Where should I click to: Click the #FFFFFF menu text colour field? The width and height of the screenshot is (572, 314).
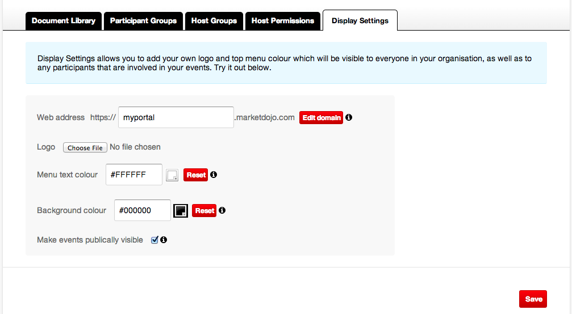134,175
